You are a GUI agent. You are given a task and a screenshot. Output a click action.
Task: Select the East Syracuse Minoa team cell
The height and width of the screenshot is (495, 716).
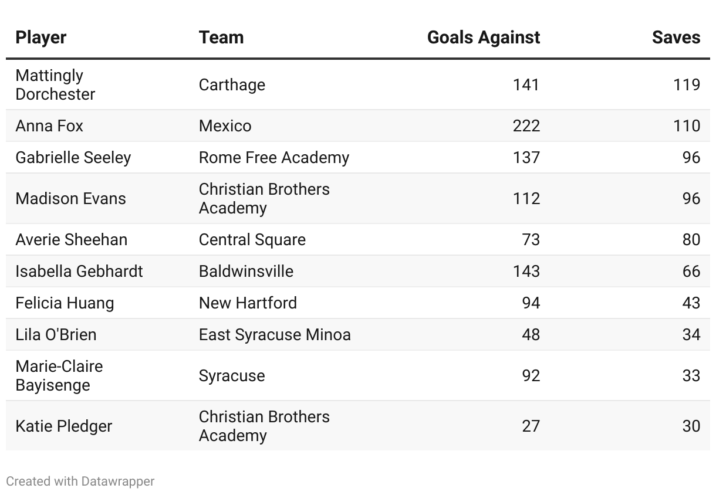(x=275, y=335)
